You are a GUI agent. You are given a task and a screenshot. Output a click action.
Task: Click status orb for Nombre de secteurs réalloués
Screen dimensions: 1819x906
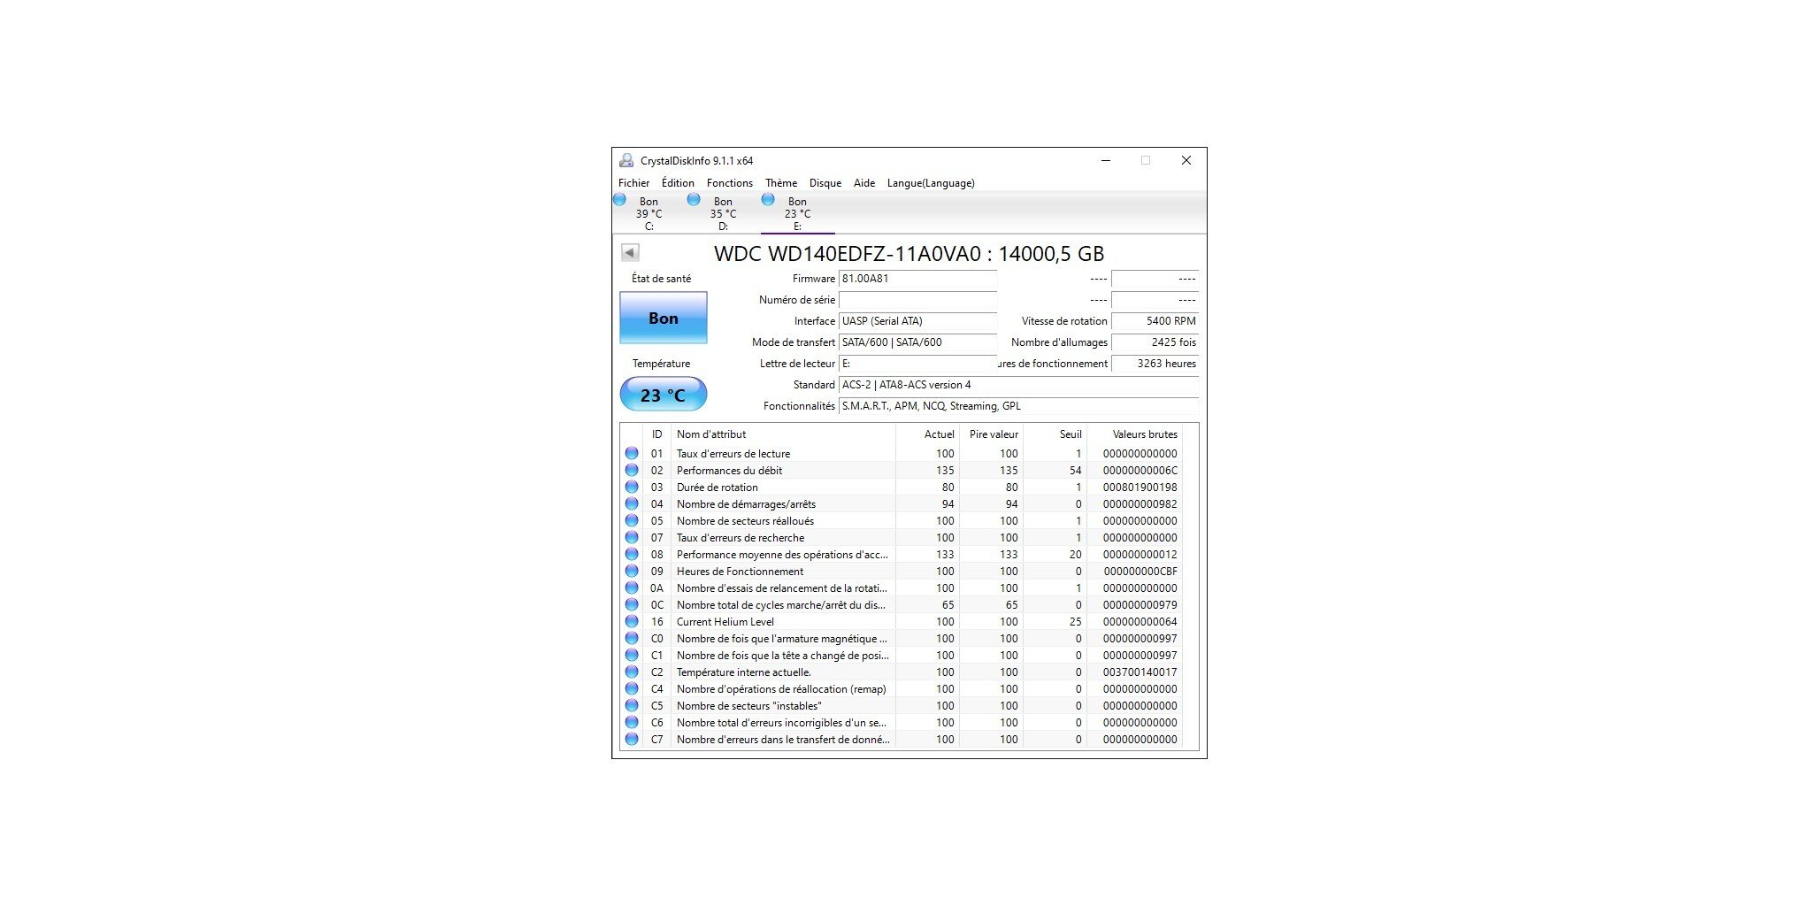632,520
